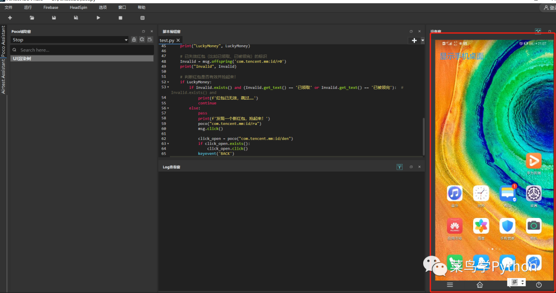Screen dimensions: 556x293
Task: Focus the Poco Search here field
Action: [x=82, y=50]
